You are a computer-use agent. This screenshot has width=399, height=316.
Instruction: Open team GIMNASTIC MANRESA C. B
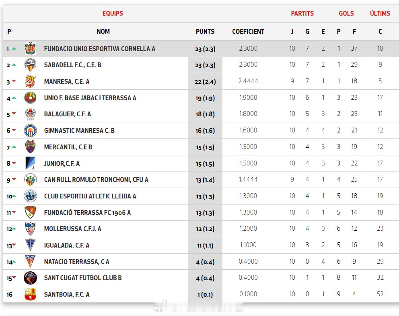(x=79, y=131)
